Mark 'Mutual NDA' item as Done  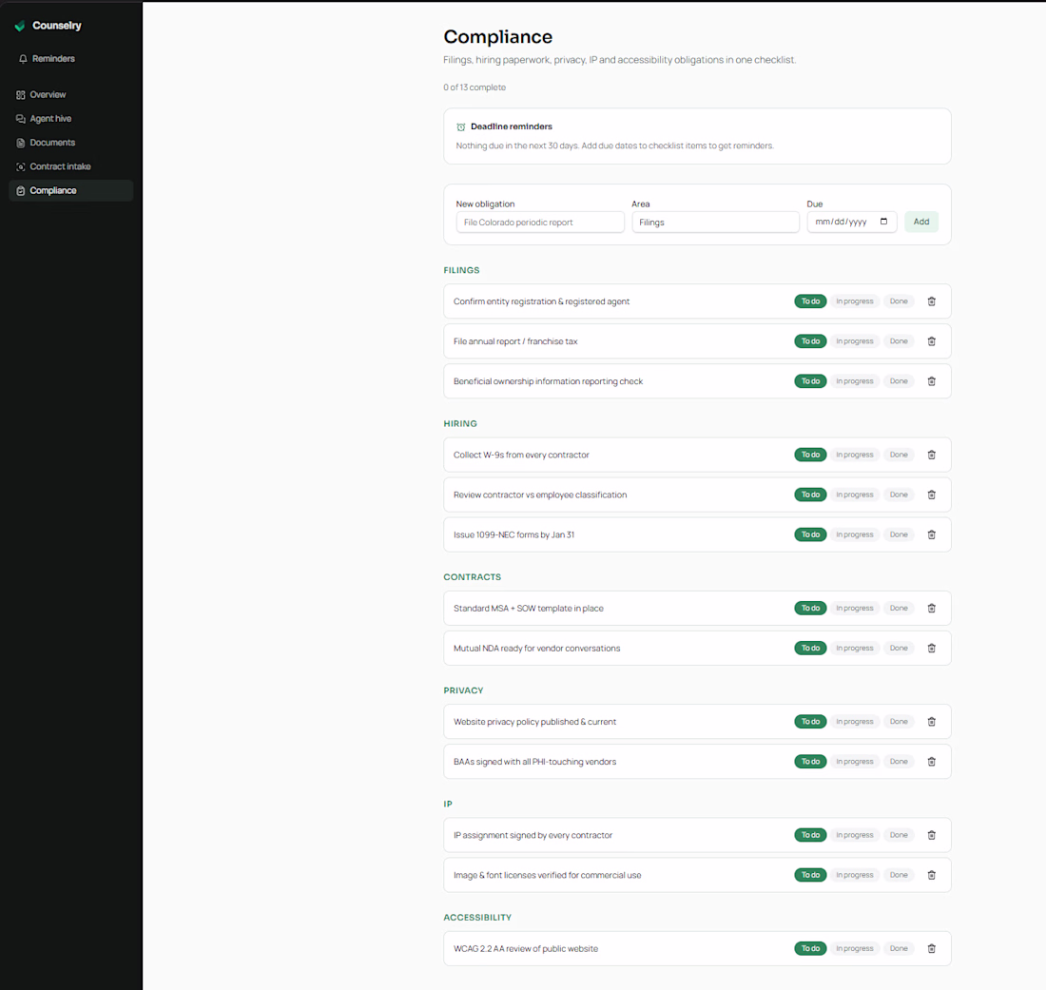pos(899,649)
